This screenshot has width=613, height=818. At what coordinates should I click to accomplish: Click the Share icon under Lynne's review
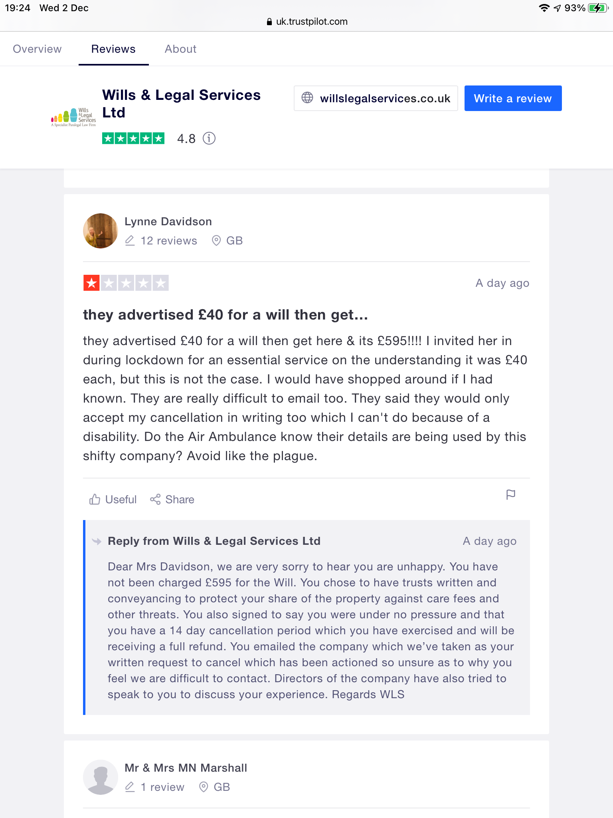point(155,499)
